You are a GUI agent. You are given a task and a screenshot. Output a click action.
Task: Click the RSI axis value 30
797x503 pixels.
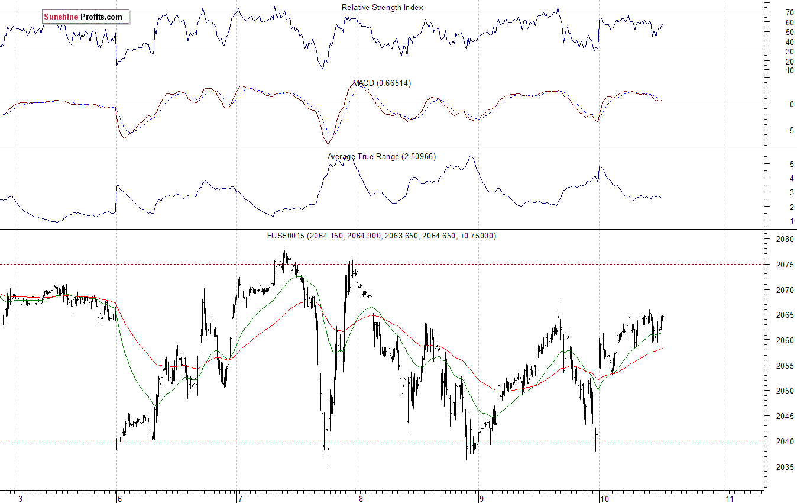pyautogui.click(x=789, y=51)
